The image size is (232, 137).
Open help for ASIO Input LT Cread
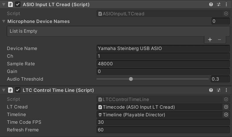point(211,5)
